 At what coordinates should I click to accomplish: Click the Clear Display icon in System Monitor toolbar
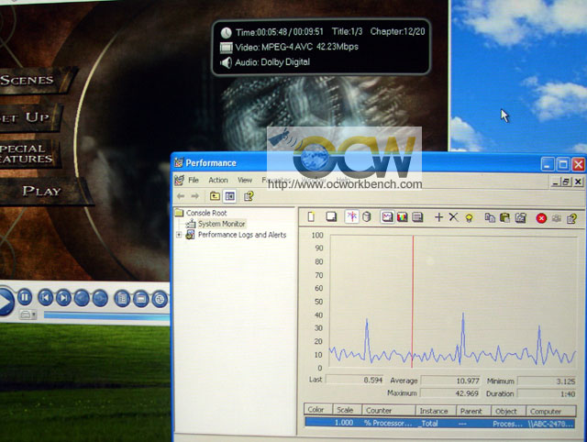[331, 217]
